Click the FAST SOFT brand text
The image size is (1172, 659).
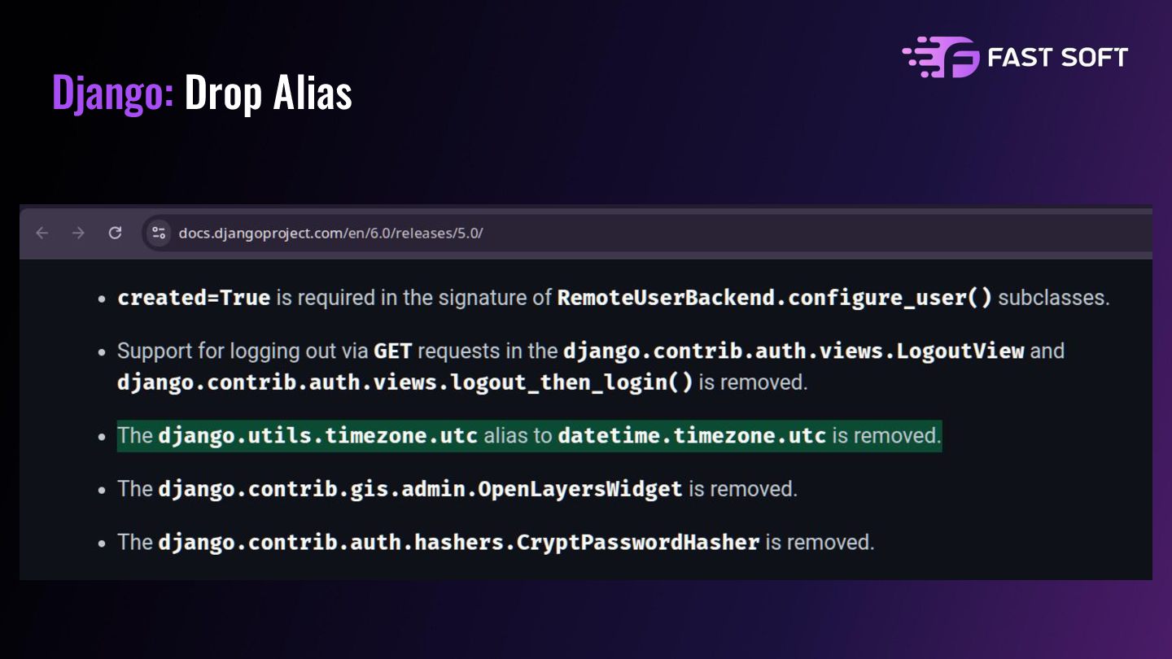(x=1057, y=58)
